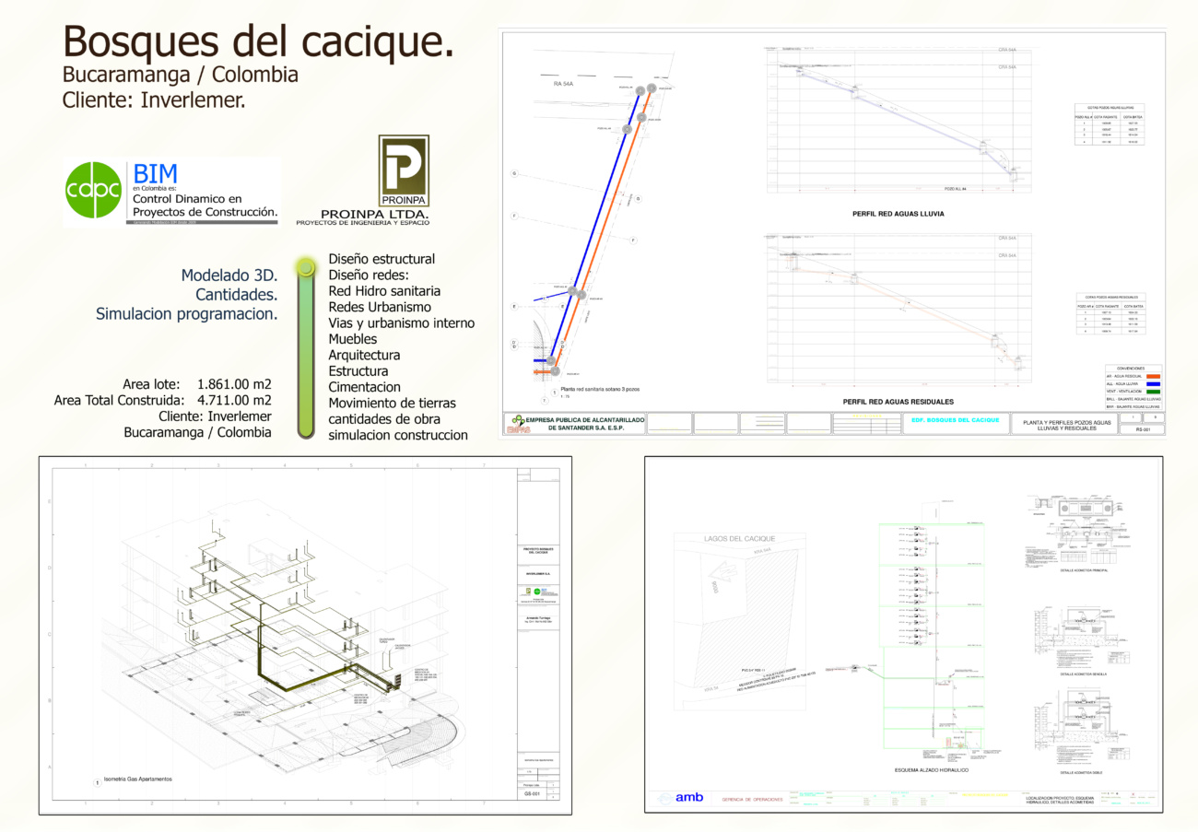Click 'Movimiento de tierras' list item
The width and height of the screenshot is (1198, 832).
(393, 404)
